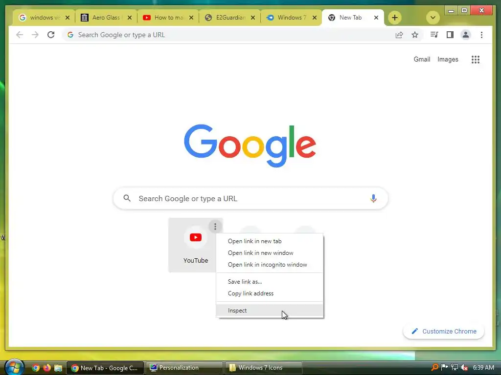Open a new tab with plus button
Screen dimensions: 501x375
pyautogui.click(x=395, y=18)
